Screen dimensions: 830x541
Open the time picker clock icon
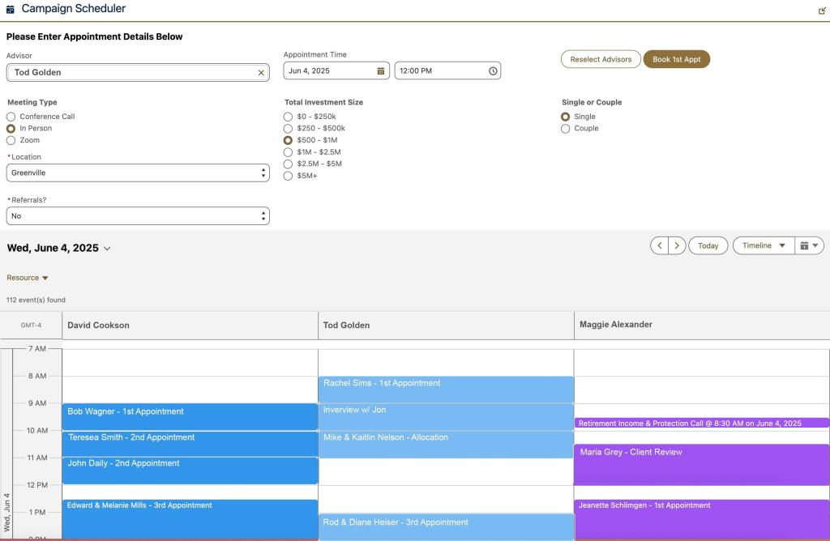coord(493,71)
